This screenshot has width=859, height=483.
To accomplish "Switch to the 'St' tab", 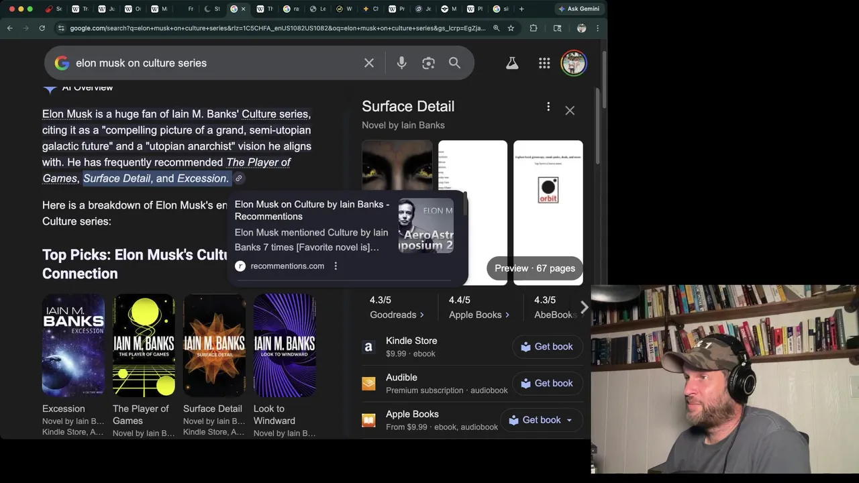I will 212,9.
